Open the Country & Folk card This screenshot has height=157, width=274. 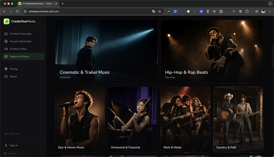click(x=238, y=120)
